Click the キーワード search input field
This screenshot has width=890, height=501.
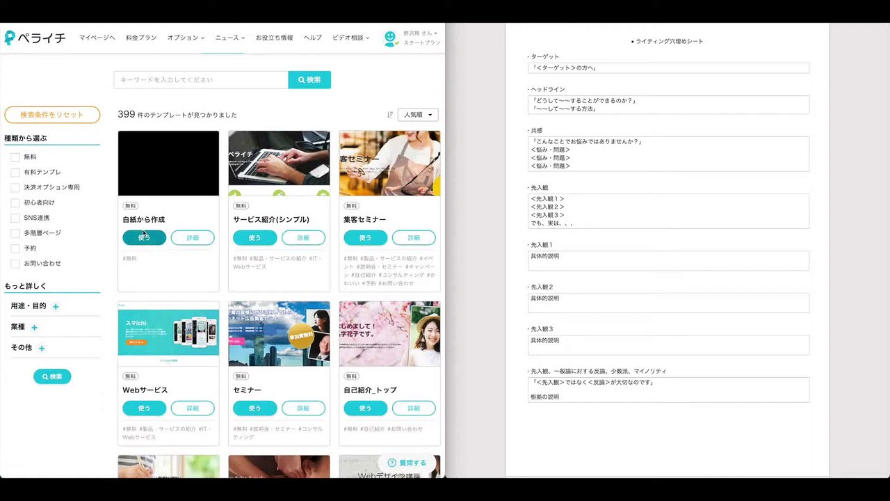pos(201,80)
